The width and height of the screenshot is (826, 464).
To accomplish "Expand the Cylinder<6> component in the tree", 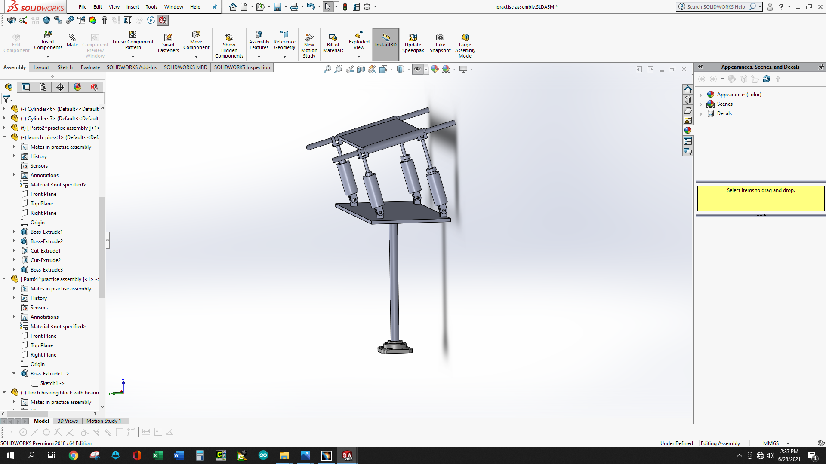I will click(x=4, y=109).
